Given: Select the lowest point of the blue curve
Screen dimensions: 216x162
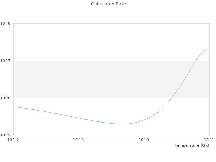Looking at the screenshot, I should [122, 124].
